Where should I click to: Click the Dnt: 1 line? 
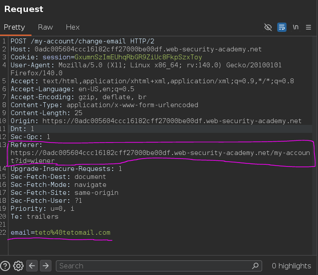[x=22, y=129]
